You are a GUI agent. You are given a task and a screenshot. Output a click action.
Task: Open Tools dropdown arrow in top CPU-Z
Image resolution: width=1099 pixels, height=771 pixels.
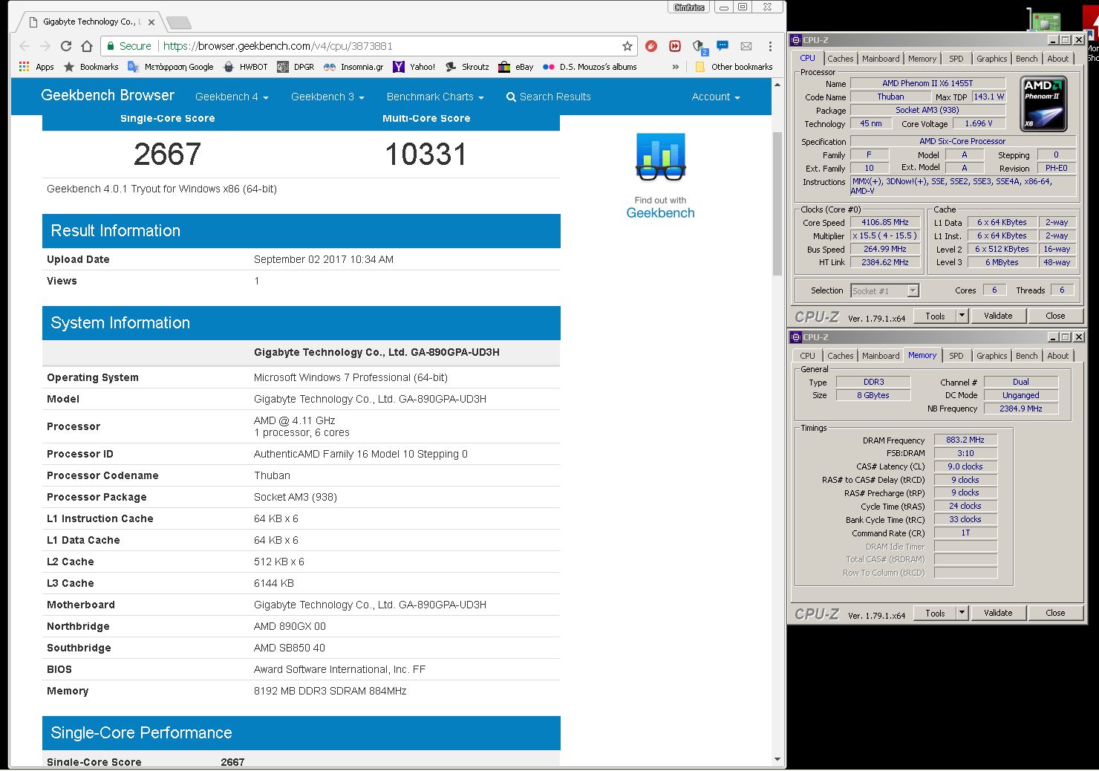962,316
